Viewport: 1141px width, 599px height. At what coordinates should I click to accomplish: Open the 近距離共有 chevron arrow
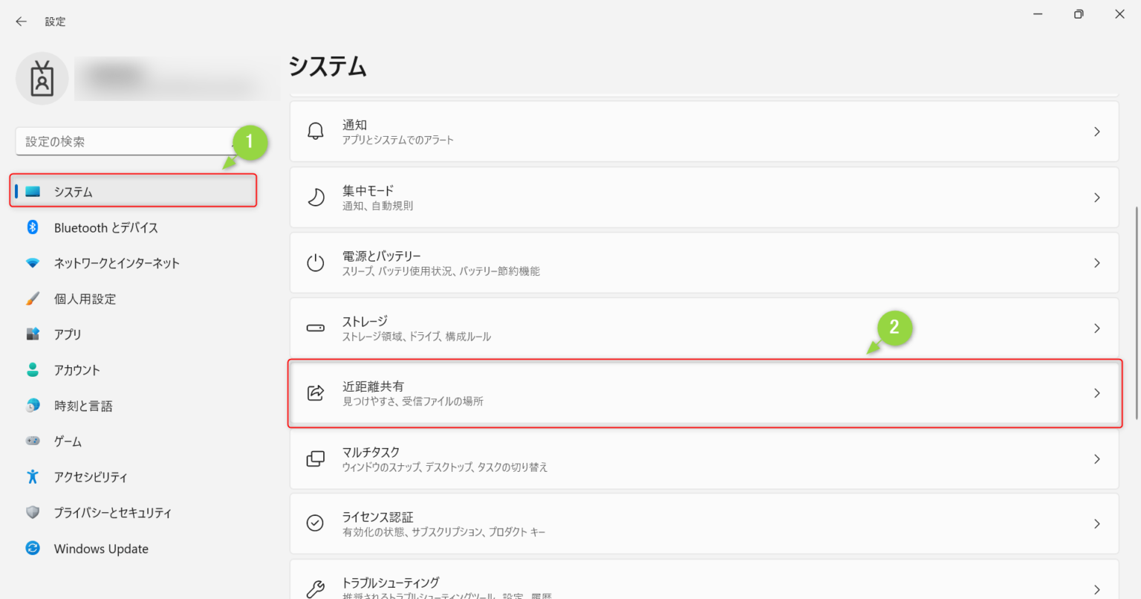click(x=1097, y=393)
